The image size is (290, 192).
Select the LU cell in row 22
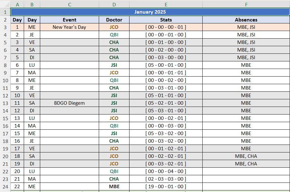pyautogui.click(x=32, y=171)
